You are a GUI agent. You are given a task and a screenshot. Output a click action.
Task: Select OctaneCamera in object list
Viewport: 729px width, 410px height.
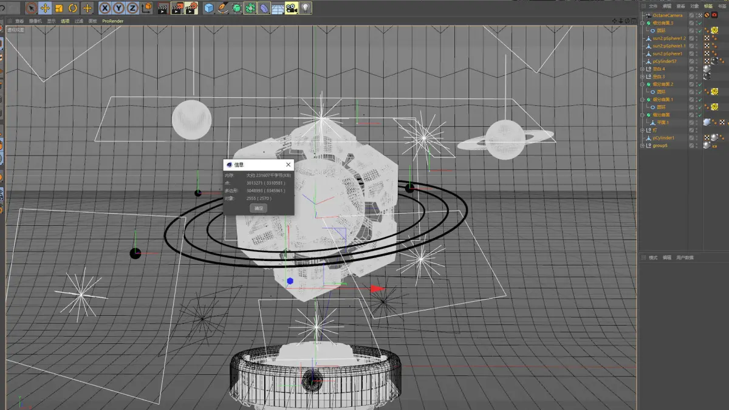(668, 15)
